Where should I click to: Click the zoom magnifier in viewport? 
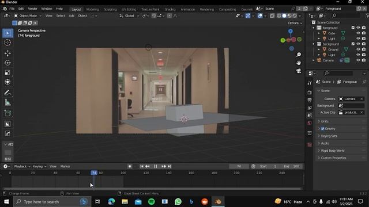299,55
